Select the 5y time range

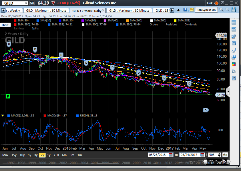click(29, 155)
